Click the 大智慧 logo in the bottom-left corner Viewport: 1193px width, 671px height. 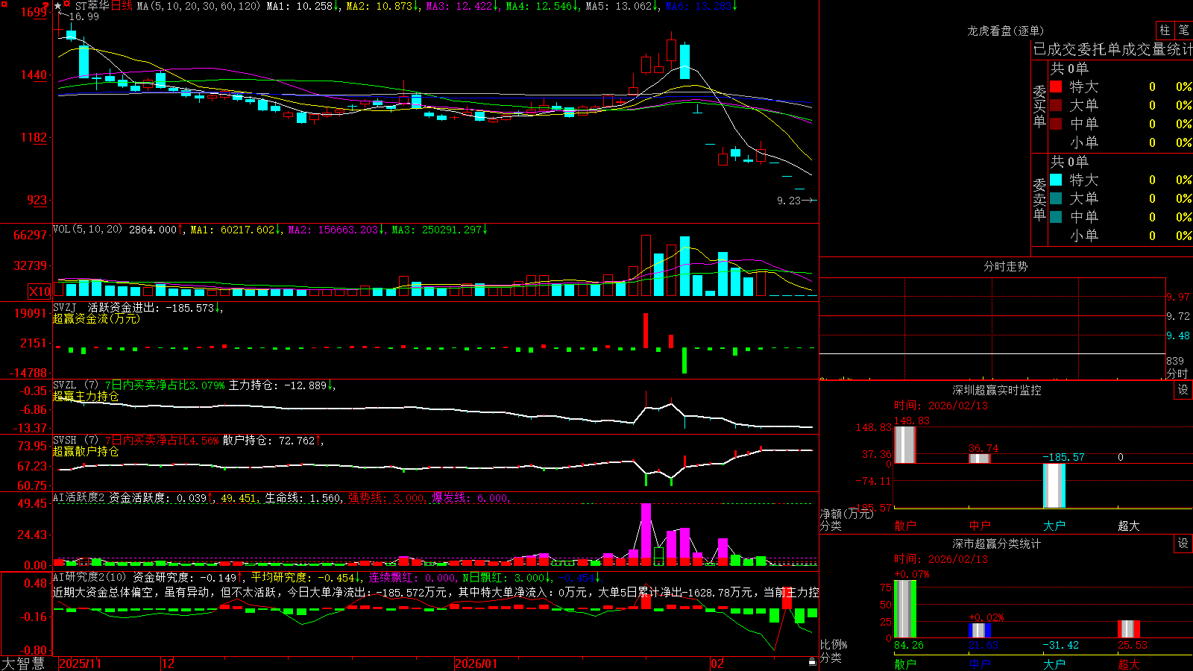[x=23, y=663]
